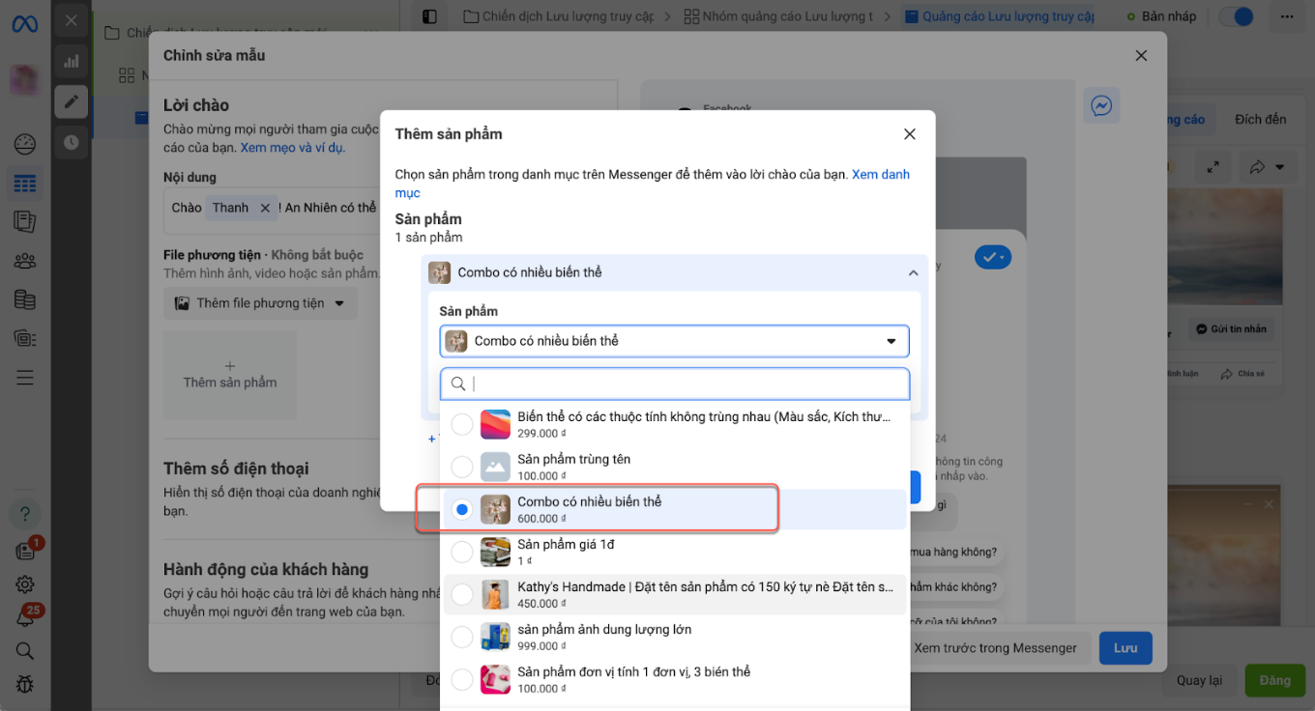Open the help question mark icon
This screenshot has height=711, width=1315.
(x=24, y=514)
